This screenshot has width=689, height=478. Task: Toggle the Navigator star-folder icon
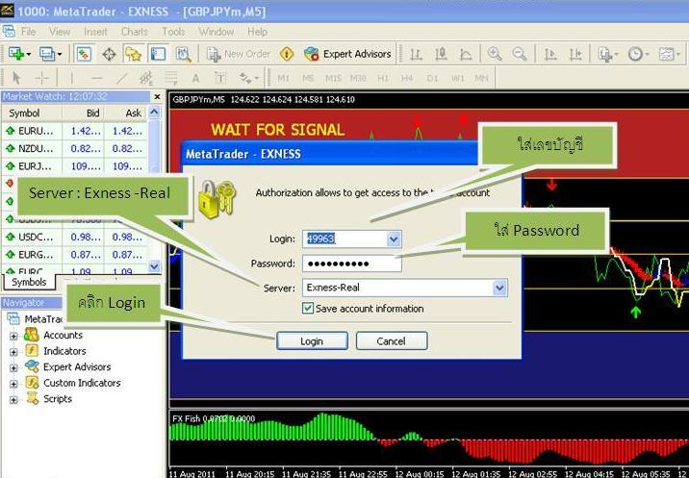coord(133,54)
